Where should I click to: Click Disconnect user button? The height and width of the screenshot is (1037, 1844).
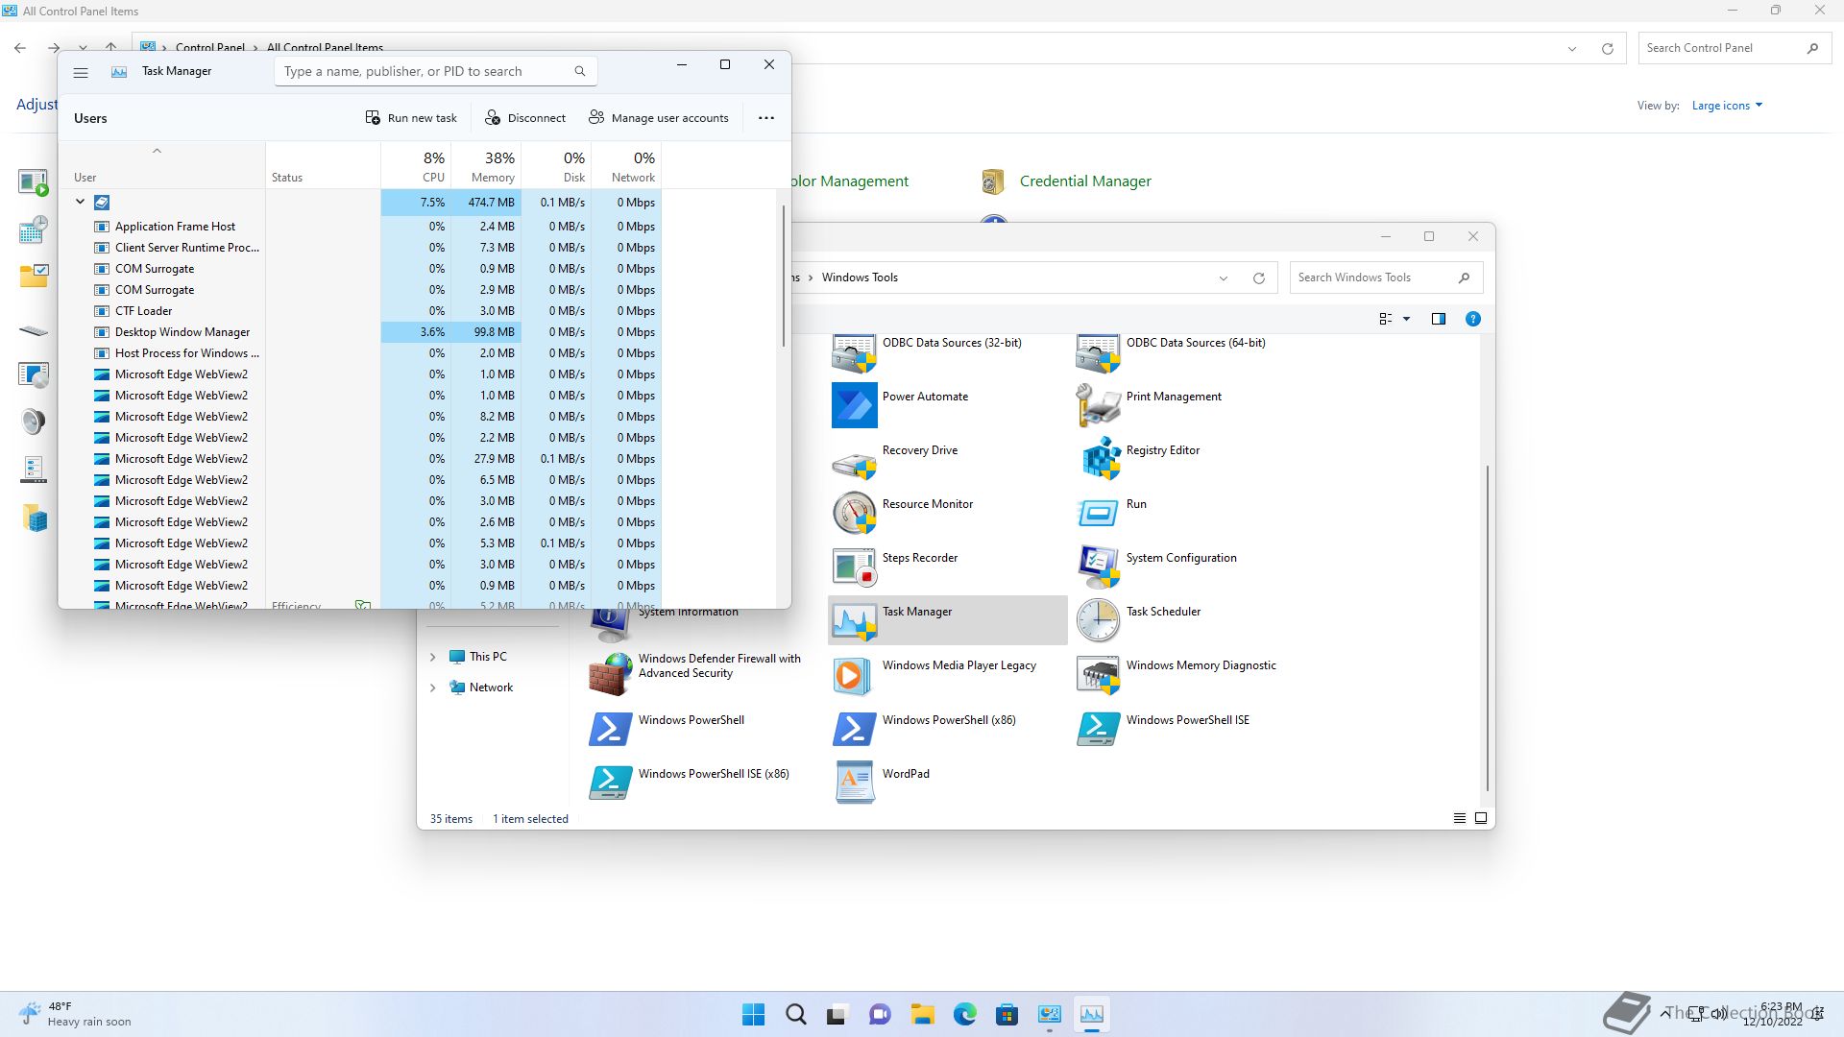point(525,118)
